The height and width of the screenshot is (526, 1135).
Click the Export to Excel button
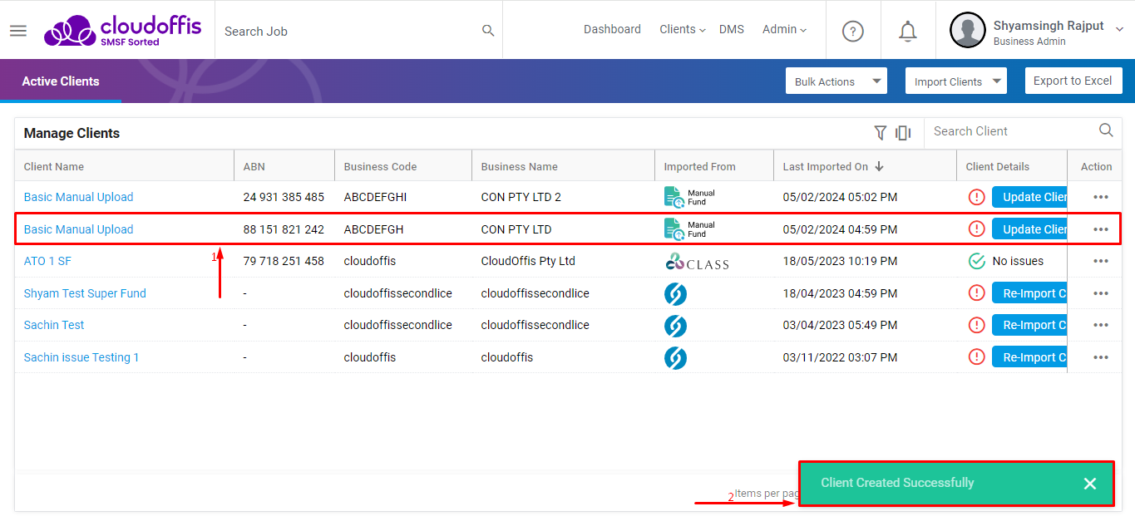tap(1073, 81)
